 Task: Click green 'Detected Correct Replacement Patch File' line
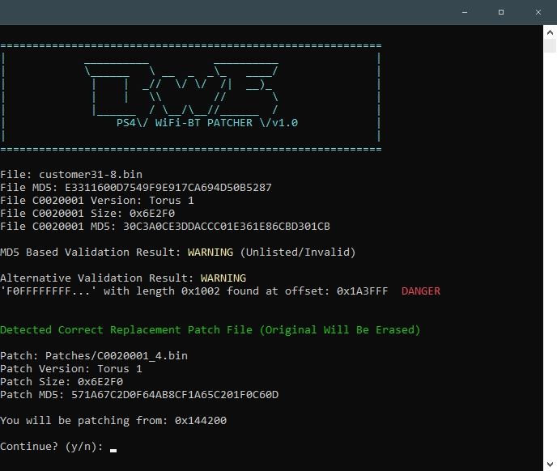click(210, 330)
